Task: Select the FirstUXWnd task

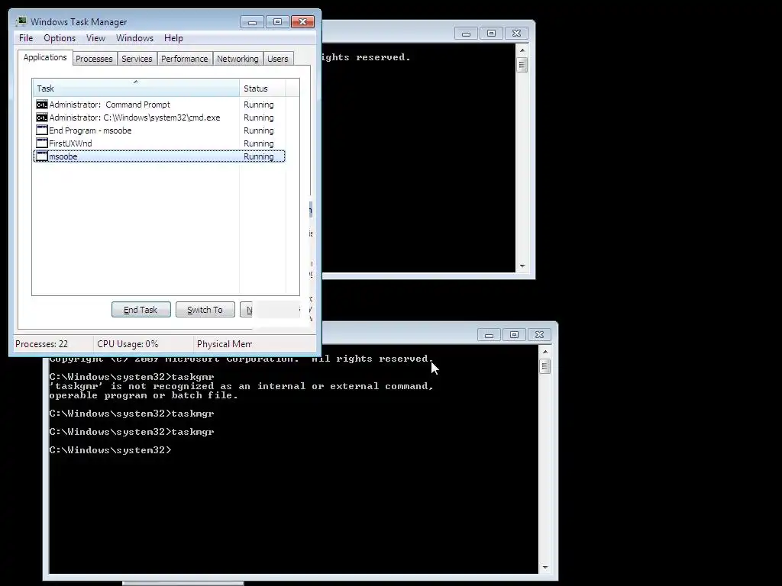Action: tap(159, 143)
